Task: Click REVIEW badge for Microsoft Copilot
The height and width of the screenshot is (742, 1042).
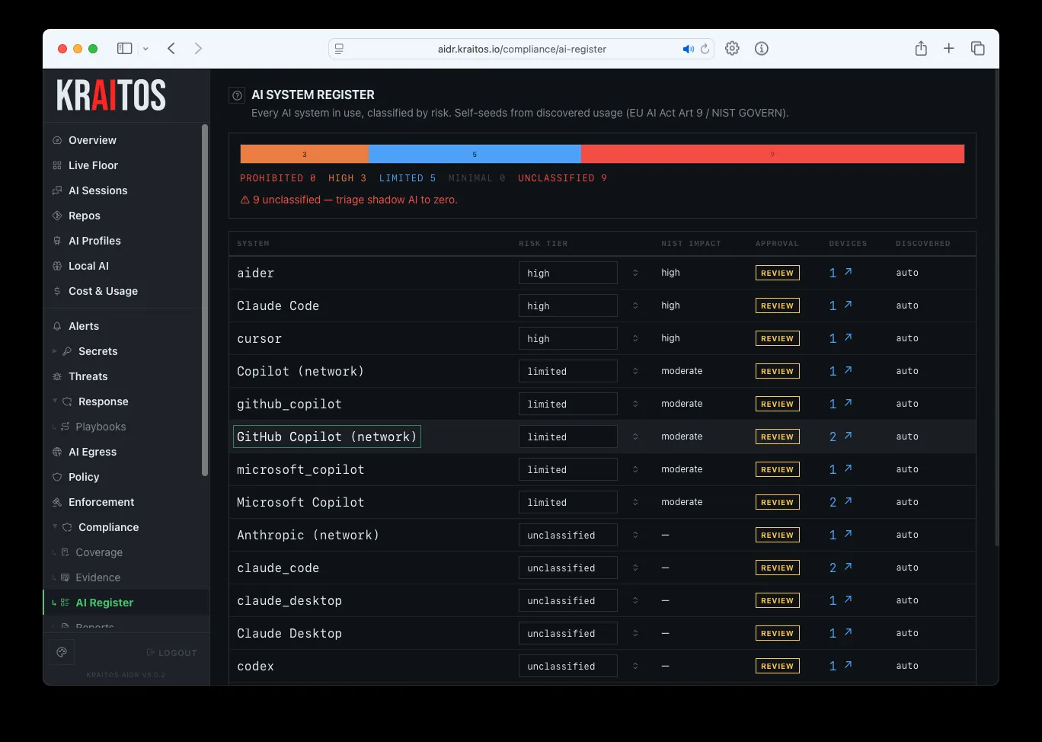Action: [x=777, y=502]
